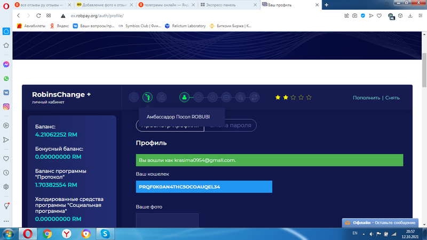
Task: Open the Просмотр профиля tab button
Action: 170,125
